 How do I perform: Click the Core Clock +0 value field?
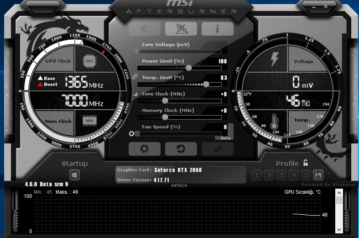click(x=224, y=94)
